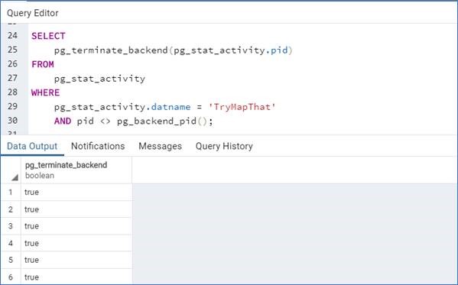Image resolution: width=458 pixels, height=285 pixels.
Task: Open the Notifications tab
Action: coord(98,146)
